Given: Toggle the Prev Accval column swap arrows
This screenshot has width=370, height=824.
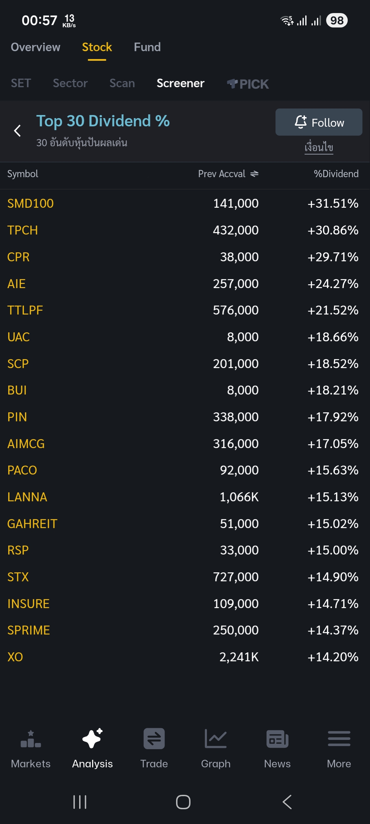Looking at the screenshot, I should [254, 174].
